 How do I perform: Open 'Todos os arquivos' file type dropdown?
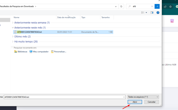[x=143, y=97]
